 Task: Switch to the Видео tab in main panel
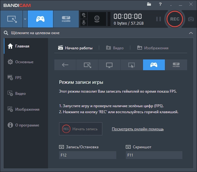pos(115,48)
